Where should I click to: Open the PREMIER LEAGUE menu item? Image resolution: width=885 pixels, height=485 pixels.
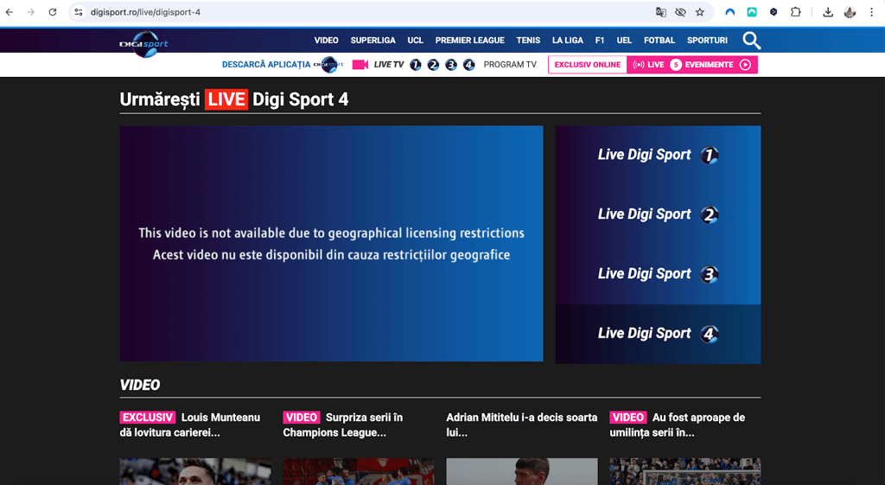(x=469, y=41)
